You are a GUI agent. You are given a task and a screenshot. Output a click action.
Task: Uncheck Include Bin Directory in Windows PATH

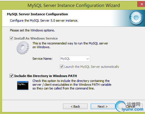pyautogui.click(x=11, y=76)
